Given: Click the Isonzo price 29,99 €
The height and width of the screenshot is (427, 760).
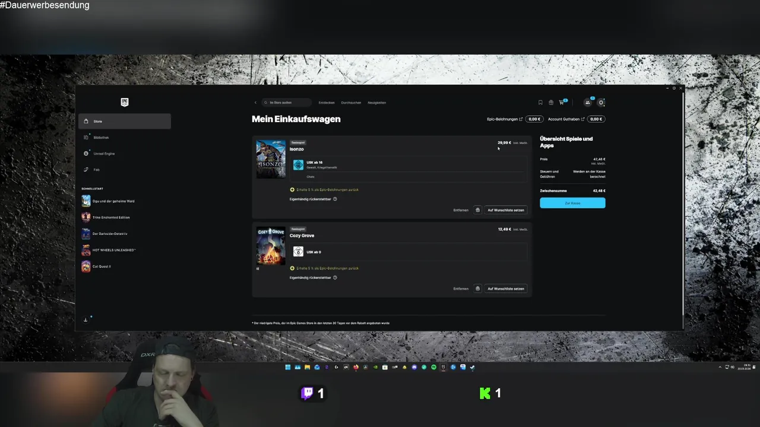Looking at the screenshot, I should [x=504, y=143].
